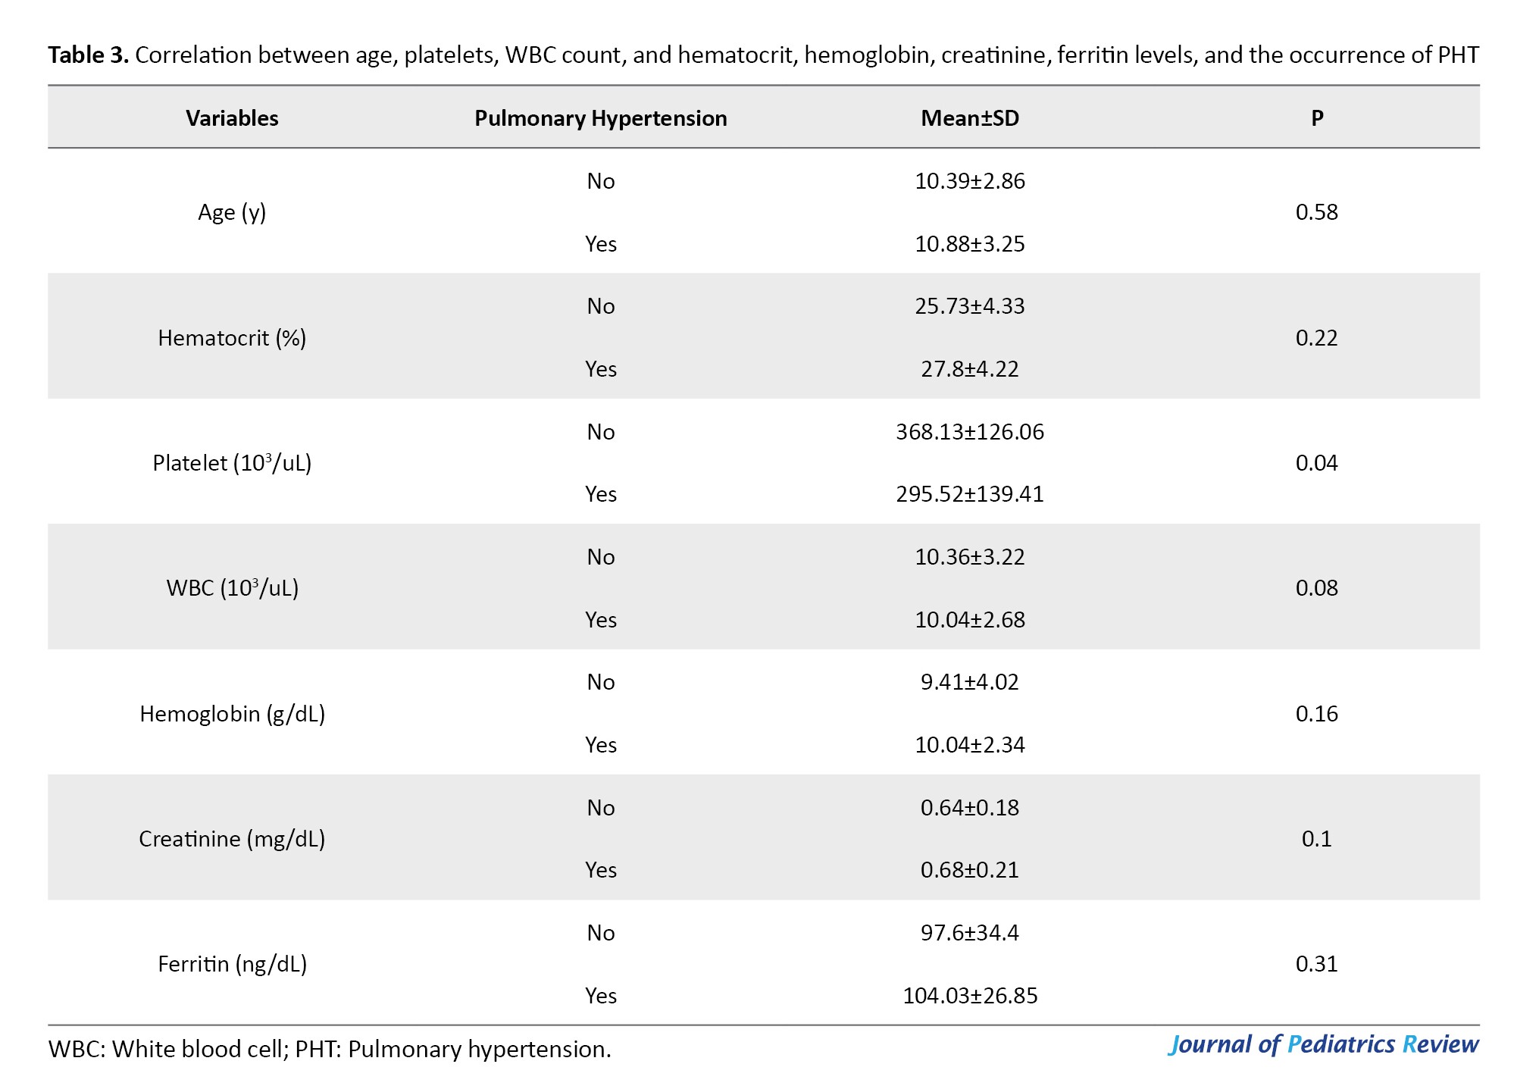The image size is (1514, 1086).
Task: Click the Journal of Pediatrics Review logo
Action: [1322, 1044]
